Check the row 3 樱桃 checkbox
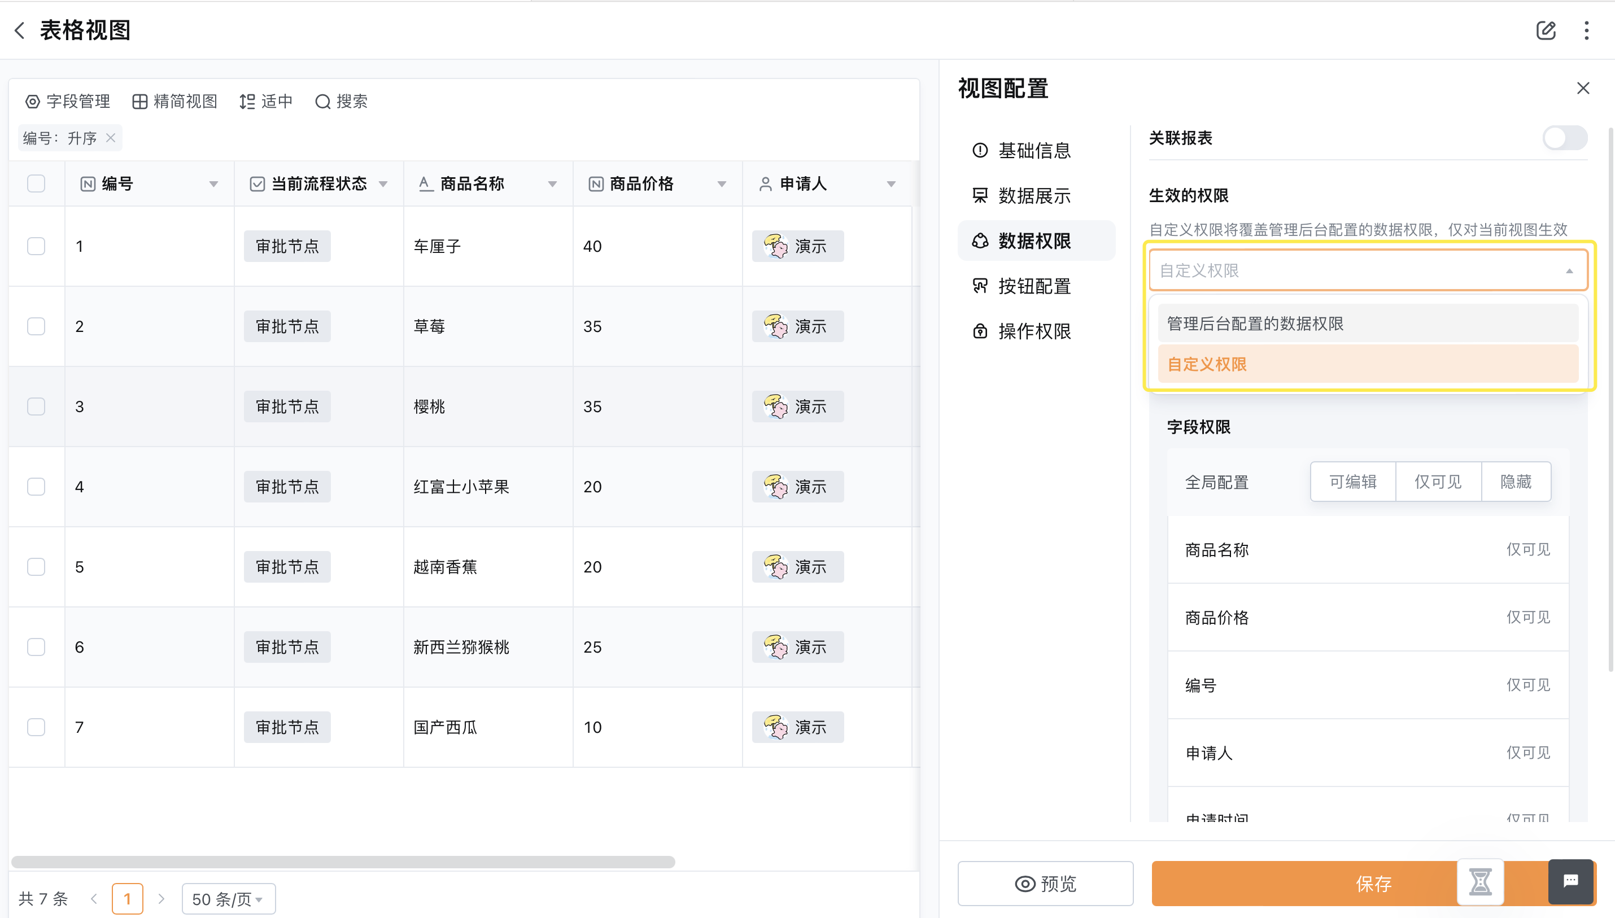Viewport: 1615px width, 918px height. point(36,406)
